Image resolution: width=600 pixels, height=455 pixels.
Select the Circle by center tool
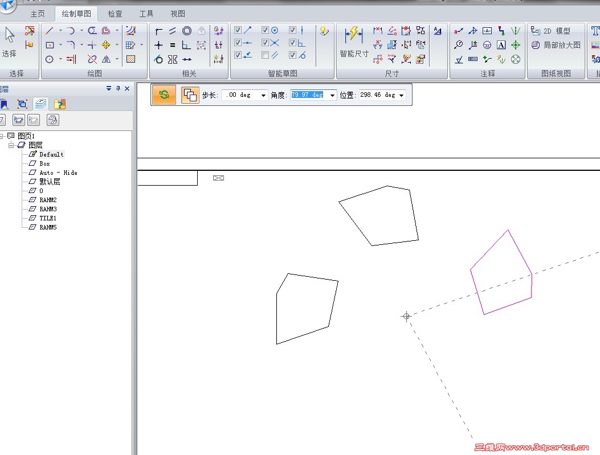[x=50, y=59]
